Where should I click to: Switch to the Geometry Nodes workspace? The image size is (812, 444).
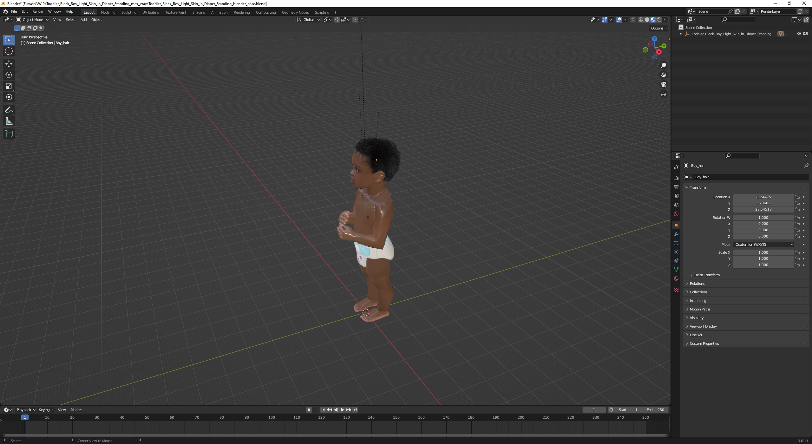tap(295, 12)
